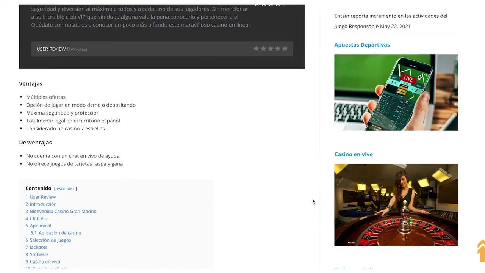Open the Entain reporta incremento news link

391,21
